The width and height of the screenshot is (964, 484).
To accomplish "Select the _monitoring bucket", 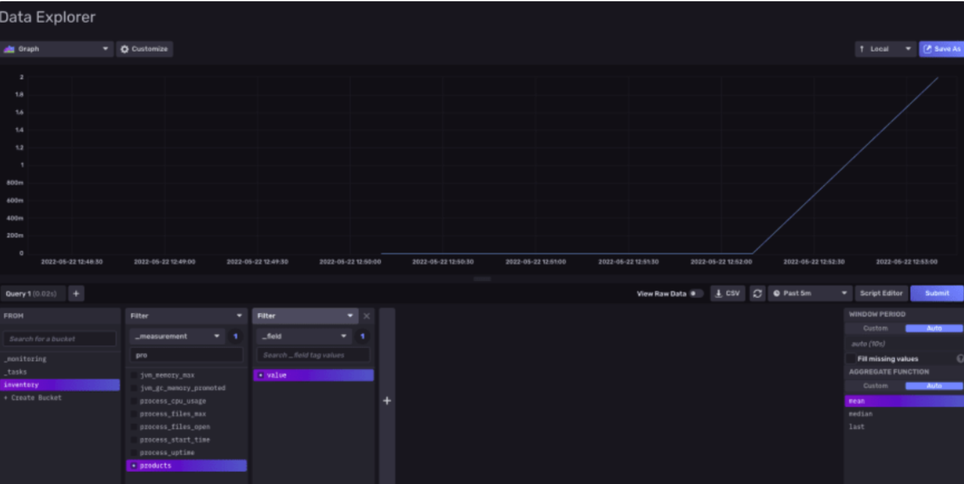I will point(60,359).
